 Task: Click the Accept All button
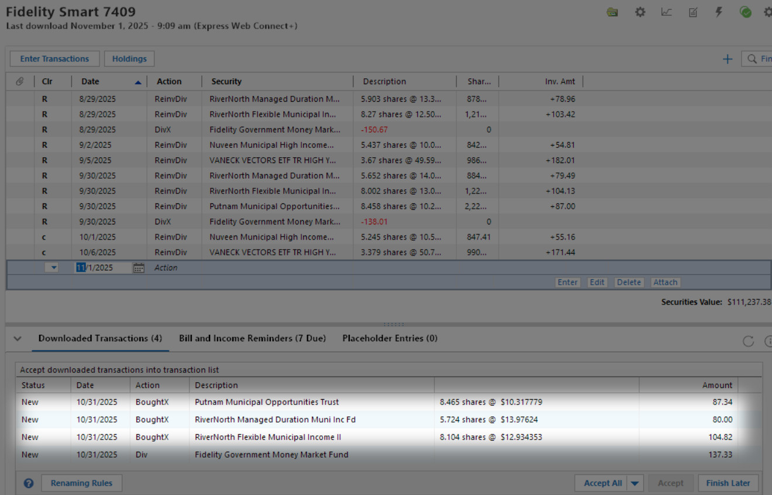(x=603, y=483)
